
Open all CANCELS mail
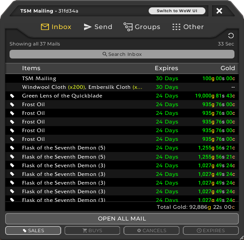[151, 230]
